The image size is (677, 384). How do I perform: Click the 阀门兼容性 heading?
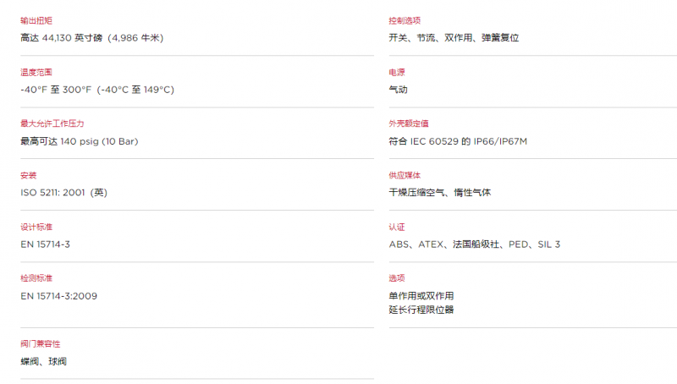40,344
